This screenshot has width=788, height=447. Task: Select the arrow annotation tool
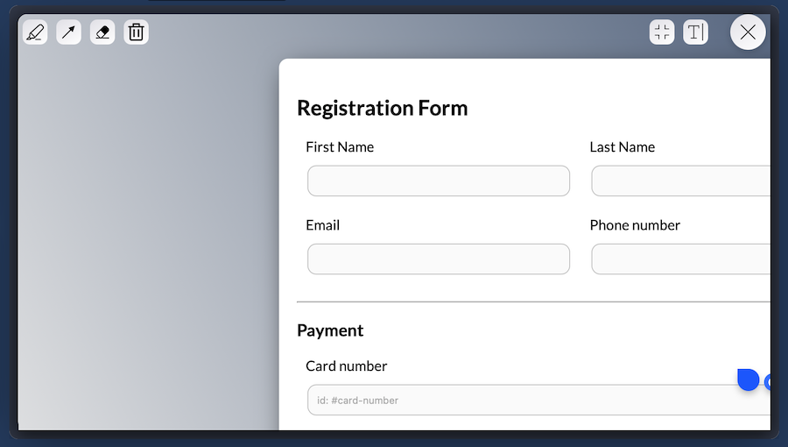(68, 32)
